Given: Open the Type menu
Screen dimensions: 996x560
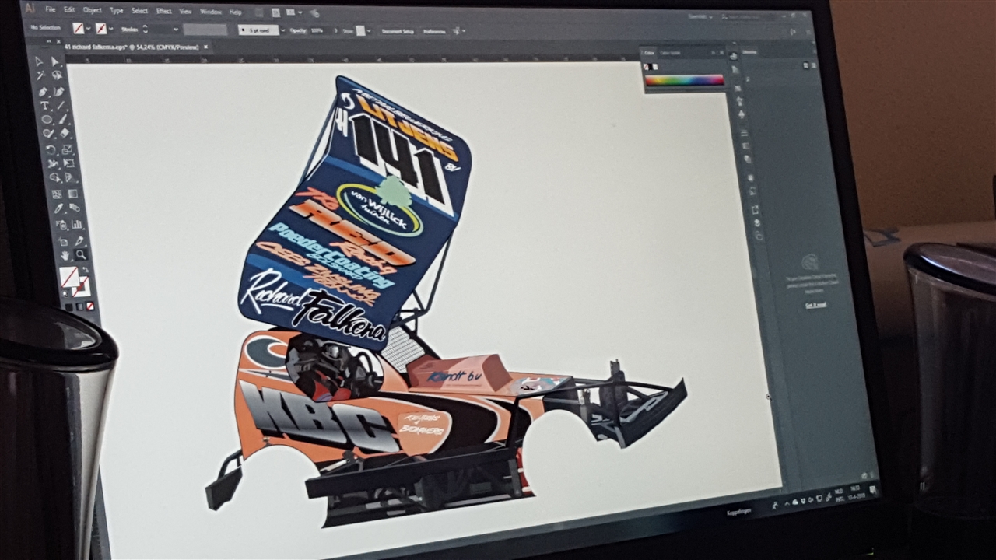Looking at the screenshot, I should (117, 11).
